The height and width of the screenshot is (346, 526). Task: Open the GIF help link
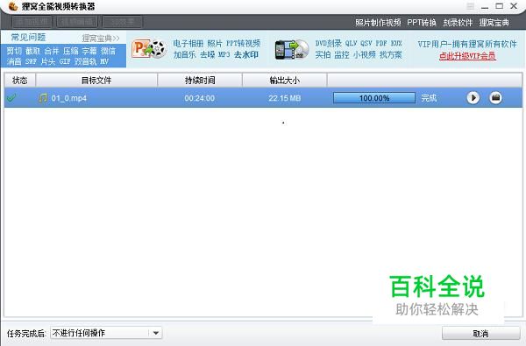tap(65, 61)
